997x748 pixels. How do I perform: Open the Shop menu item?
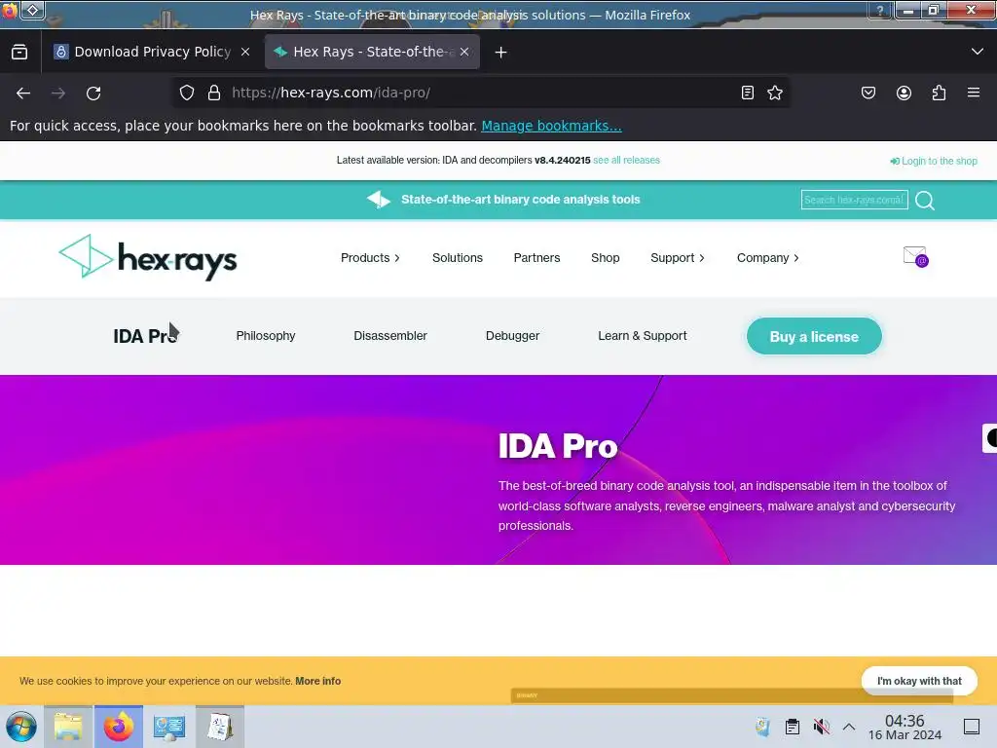pos(605,258)
